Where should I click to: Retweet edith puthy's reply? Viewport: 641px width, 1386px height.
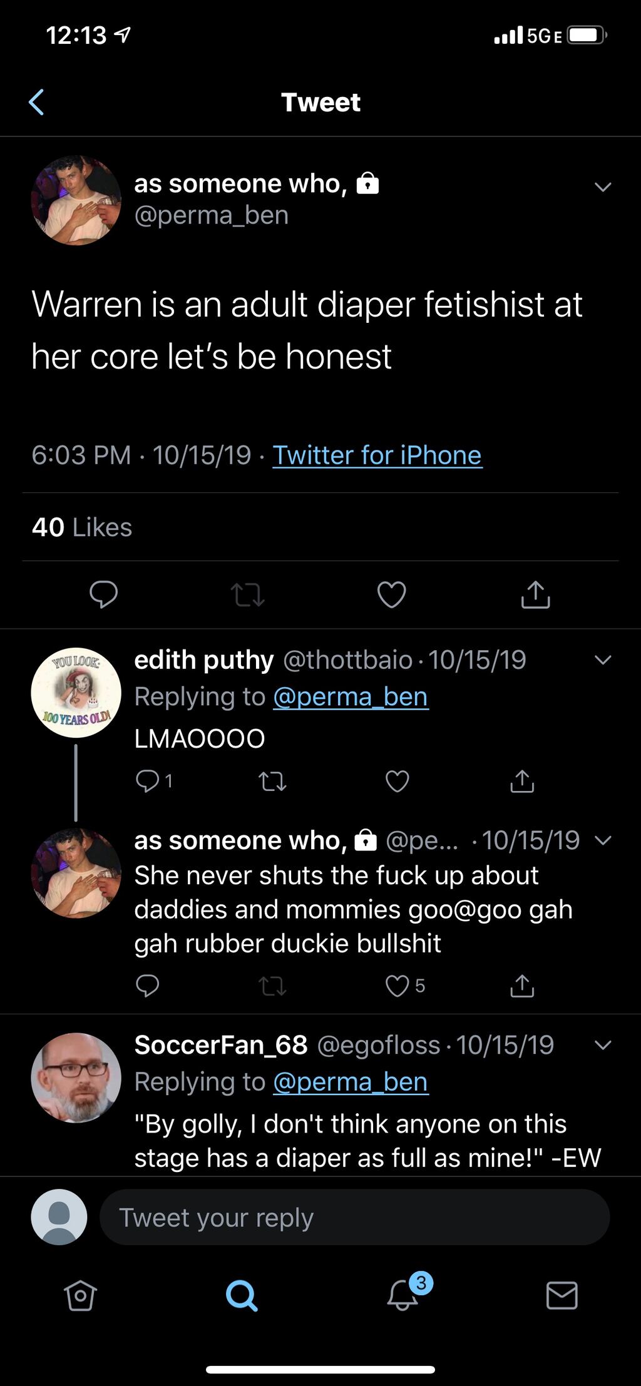pos(272,781)
